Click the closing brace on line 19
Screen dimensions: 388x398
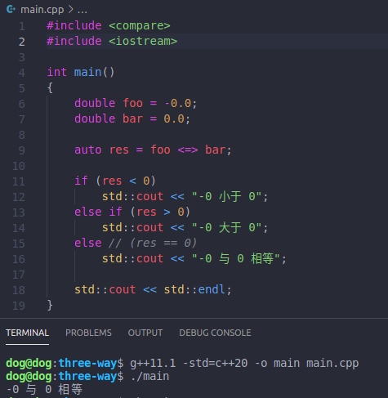pos(50,306)
